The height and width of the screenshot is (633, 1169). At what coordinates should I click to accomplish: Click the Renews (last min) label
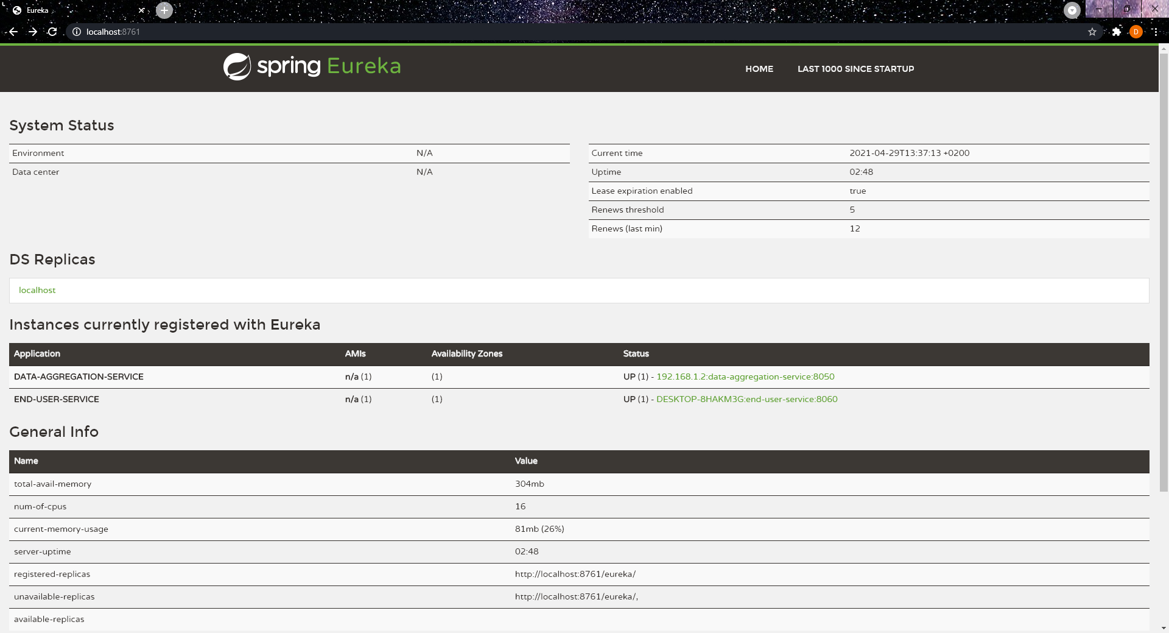click(x=627, y=228)
